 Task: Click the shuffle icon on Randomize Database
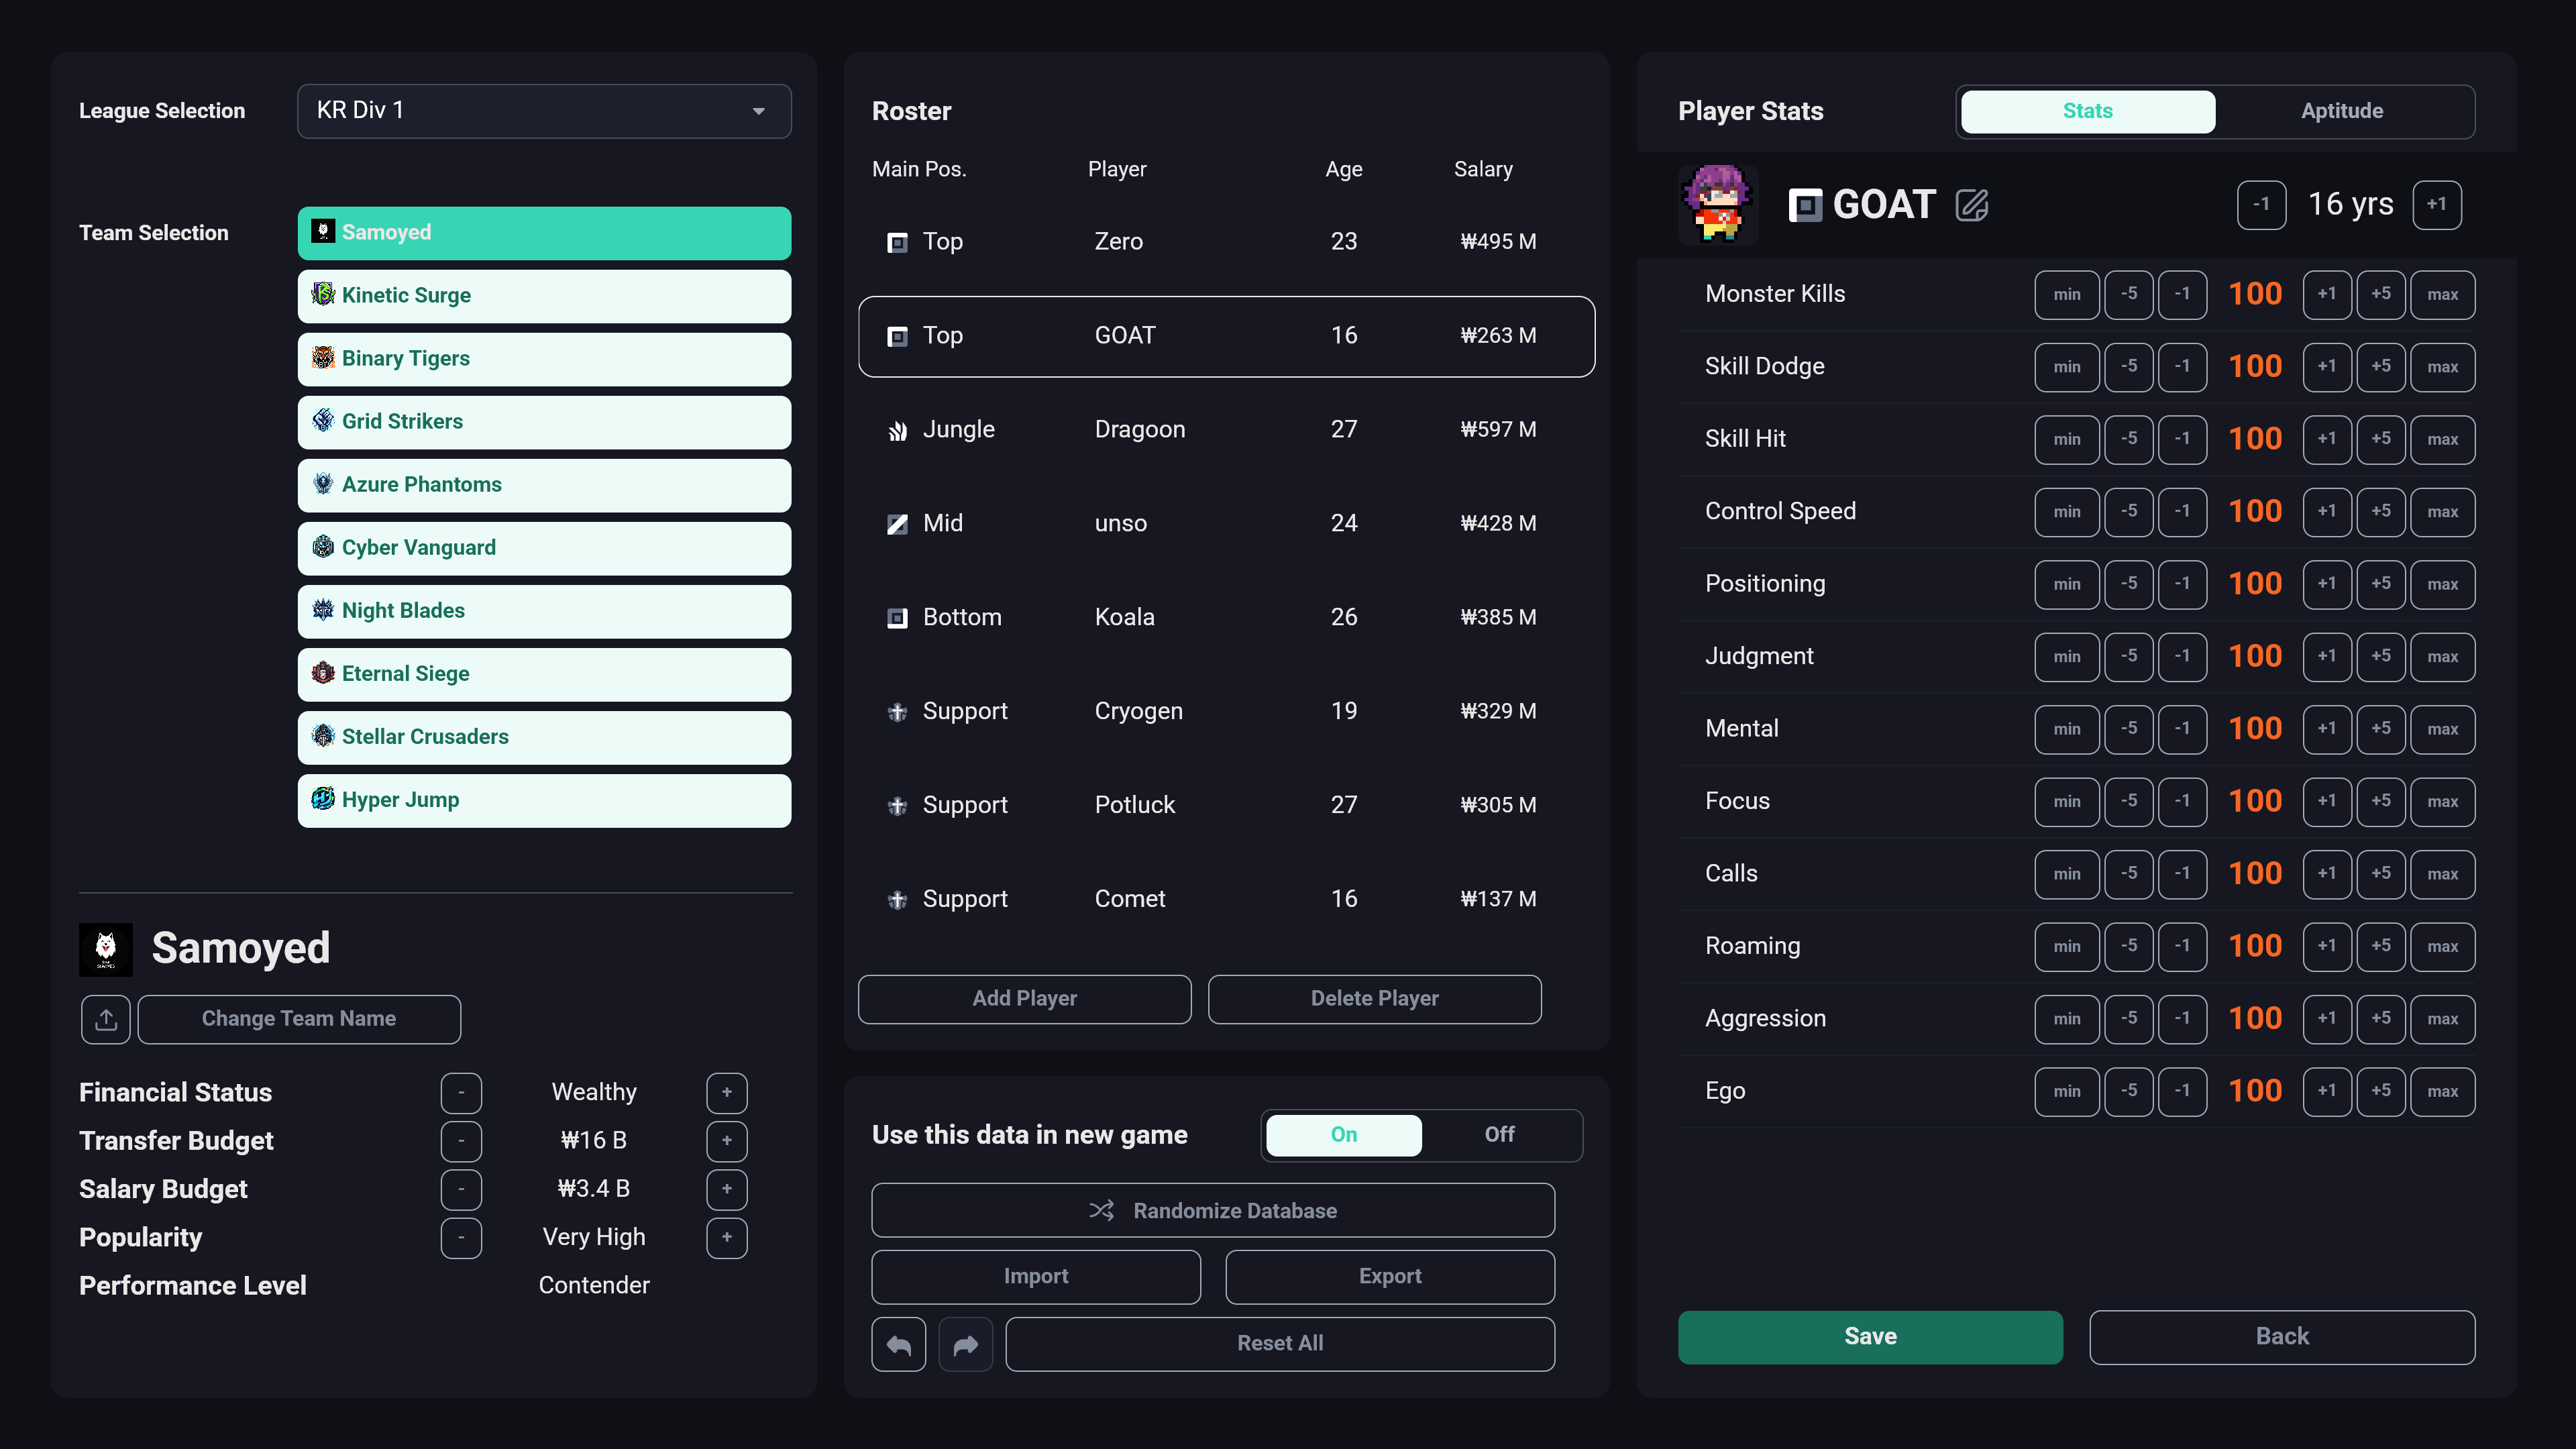point(1101,1211)
